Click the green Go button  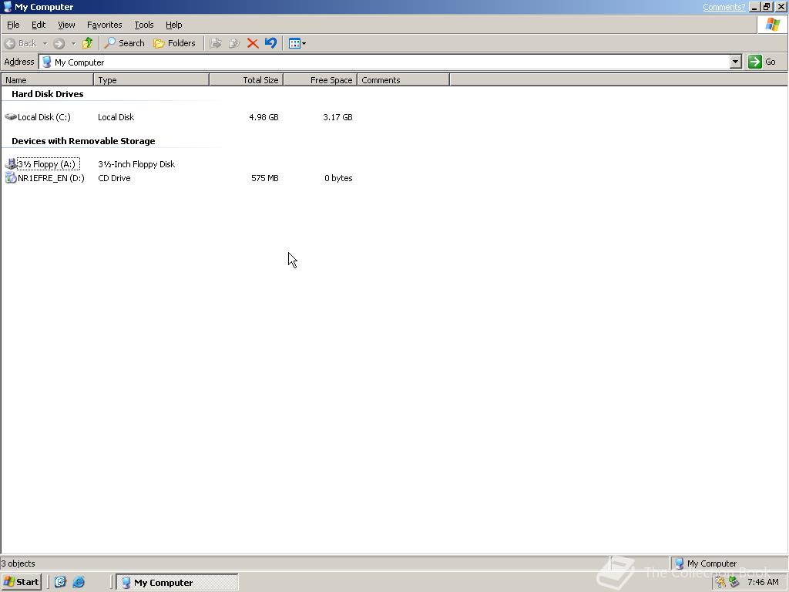(762, 62)
